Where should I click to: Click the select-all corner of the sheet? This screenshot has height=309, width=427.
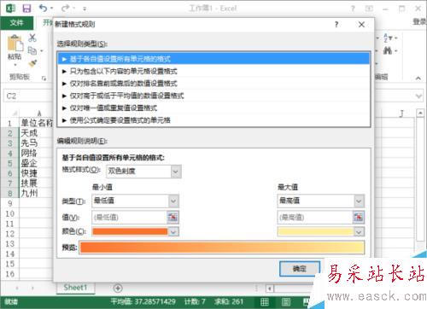pyautogui.click(x=15, y=114)
